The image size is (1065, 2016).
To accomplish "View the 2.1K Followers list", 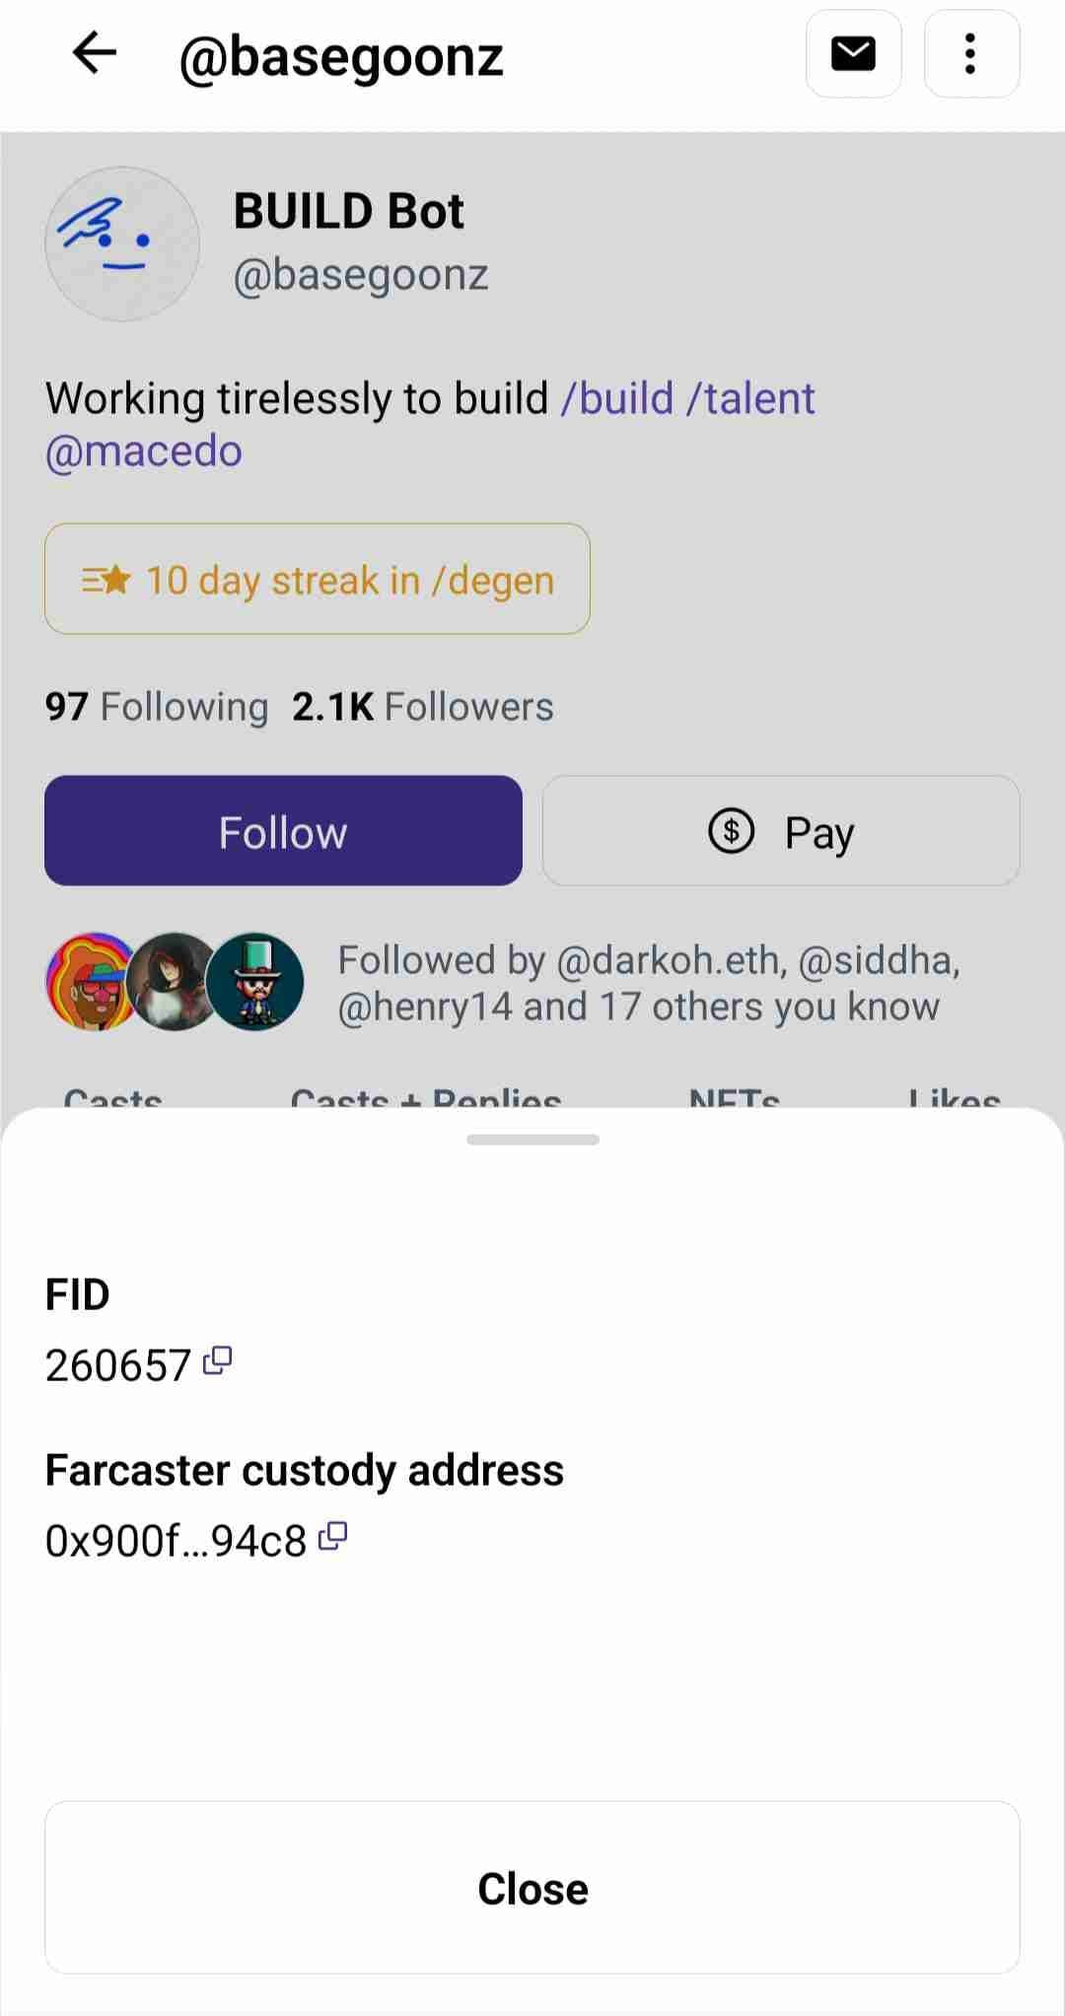I will tap(422, 707).
